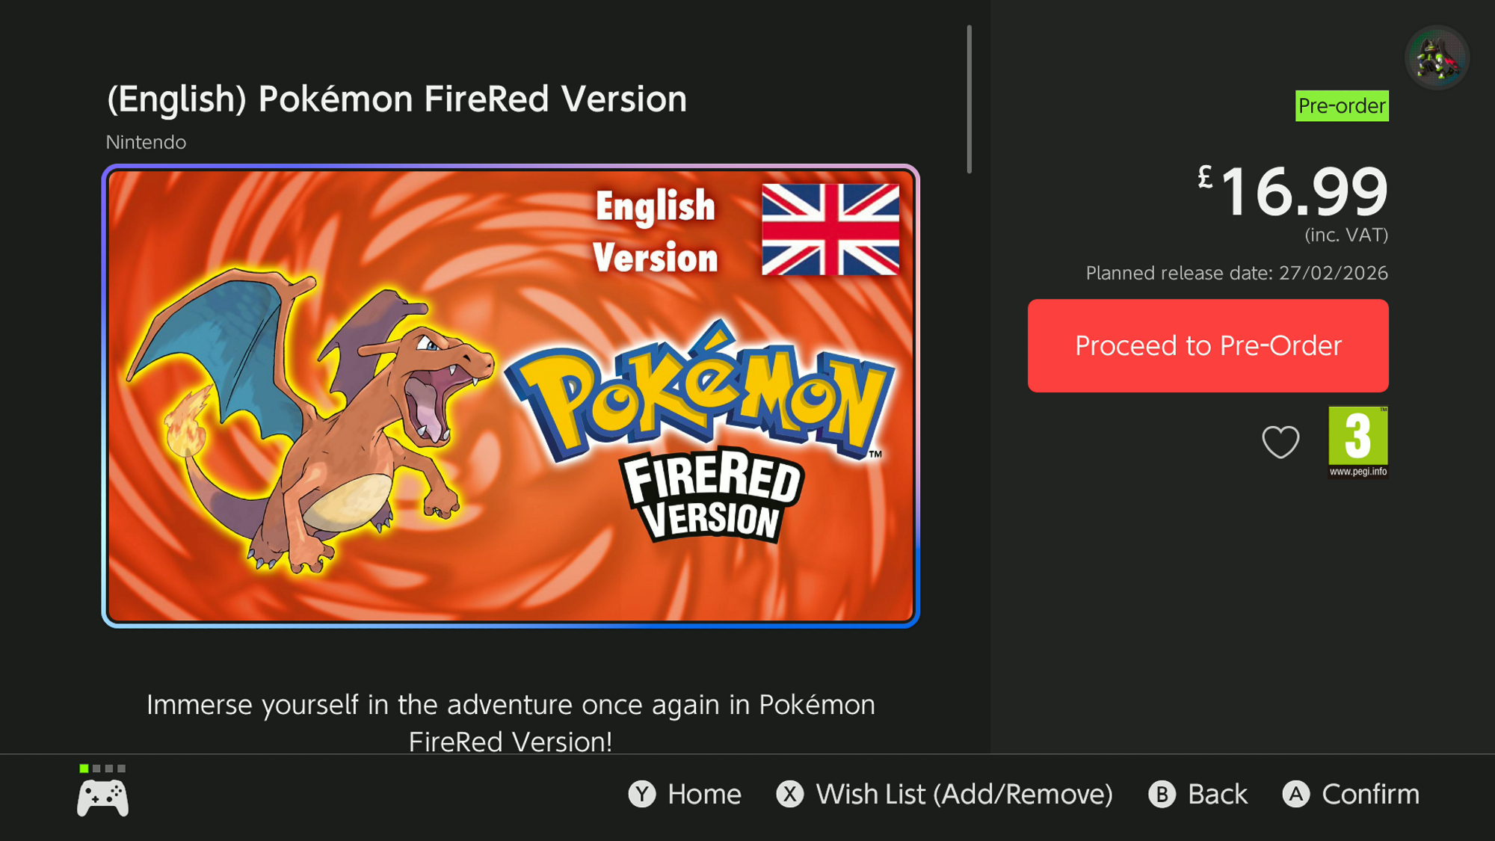Open the Nintendo publisher link
Viewport: 1495px width, 841px height.
[x=146, y=142]
